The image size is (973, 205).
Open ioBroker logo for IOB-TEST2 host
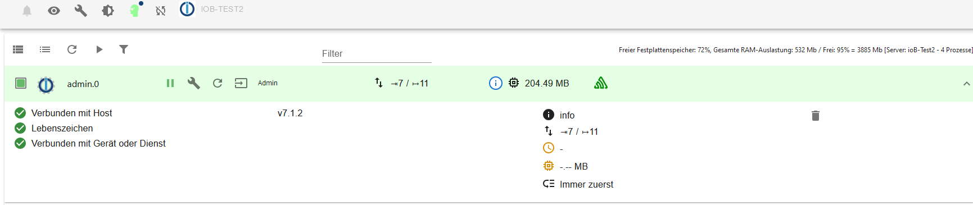click(187, 9)
